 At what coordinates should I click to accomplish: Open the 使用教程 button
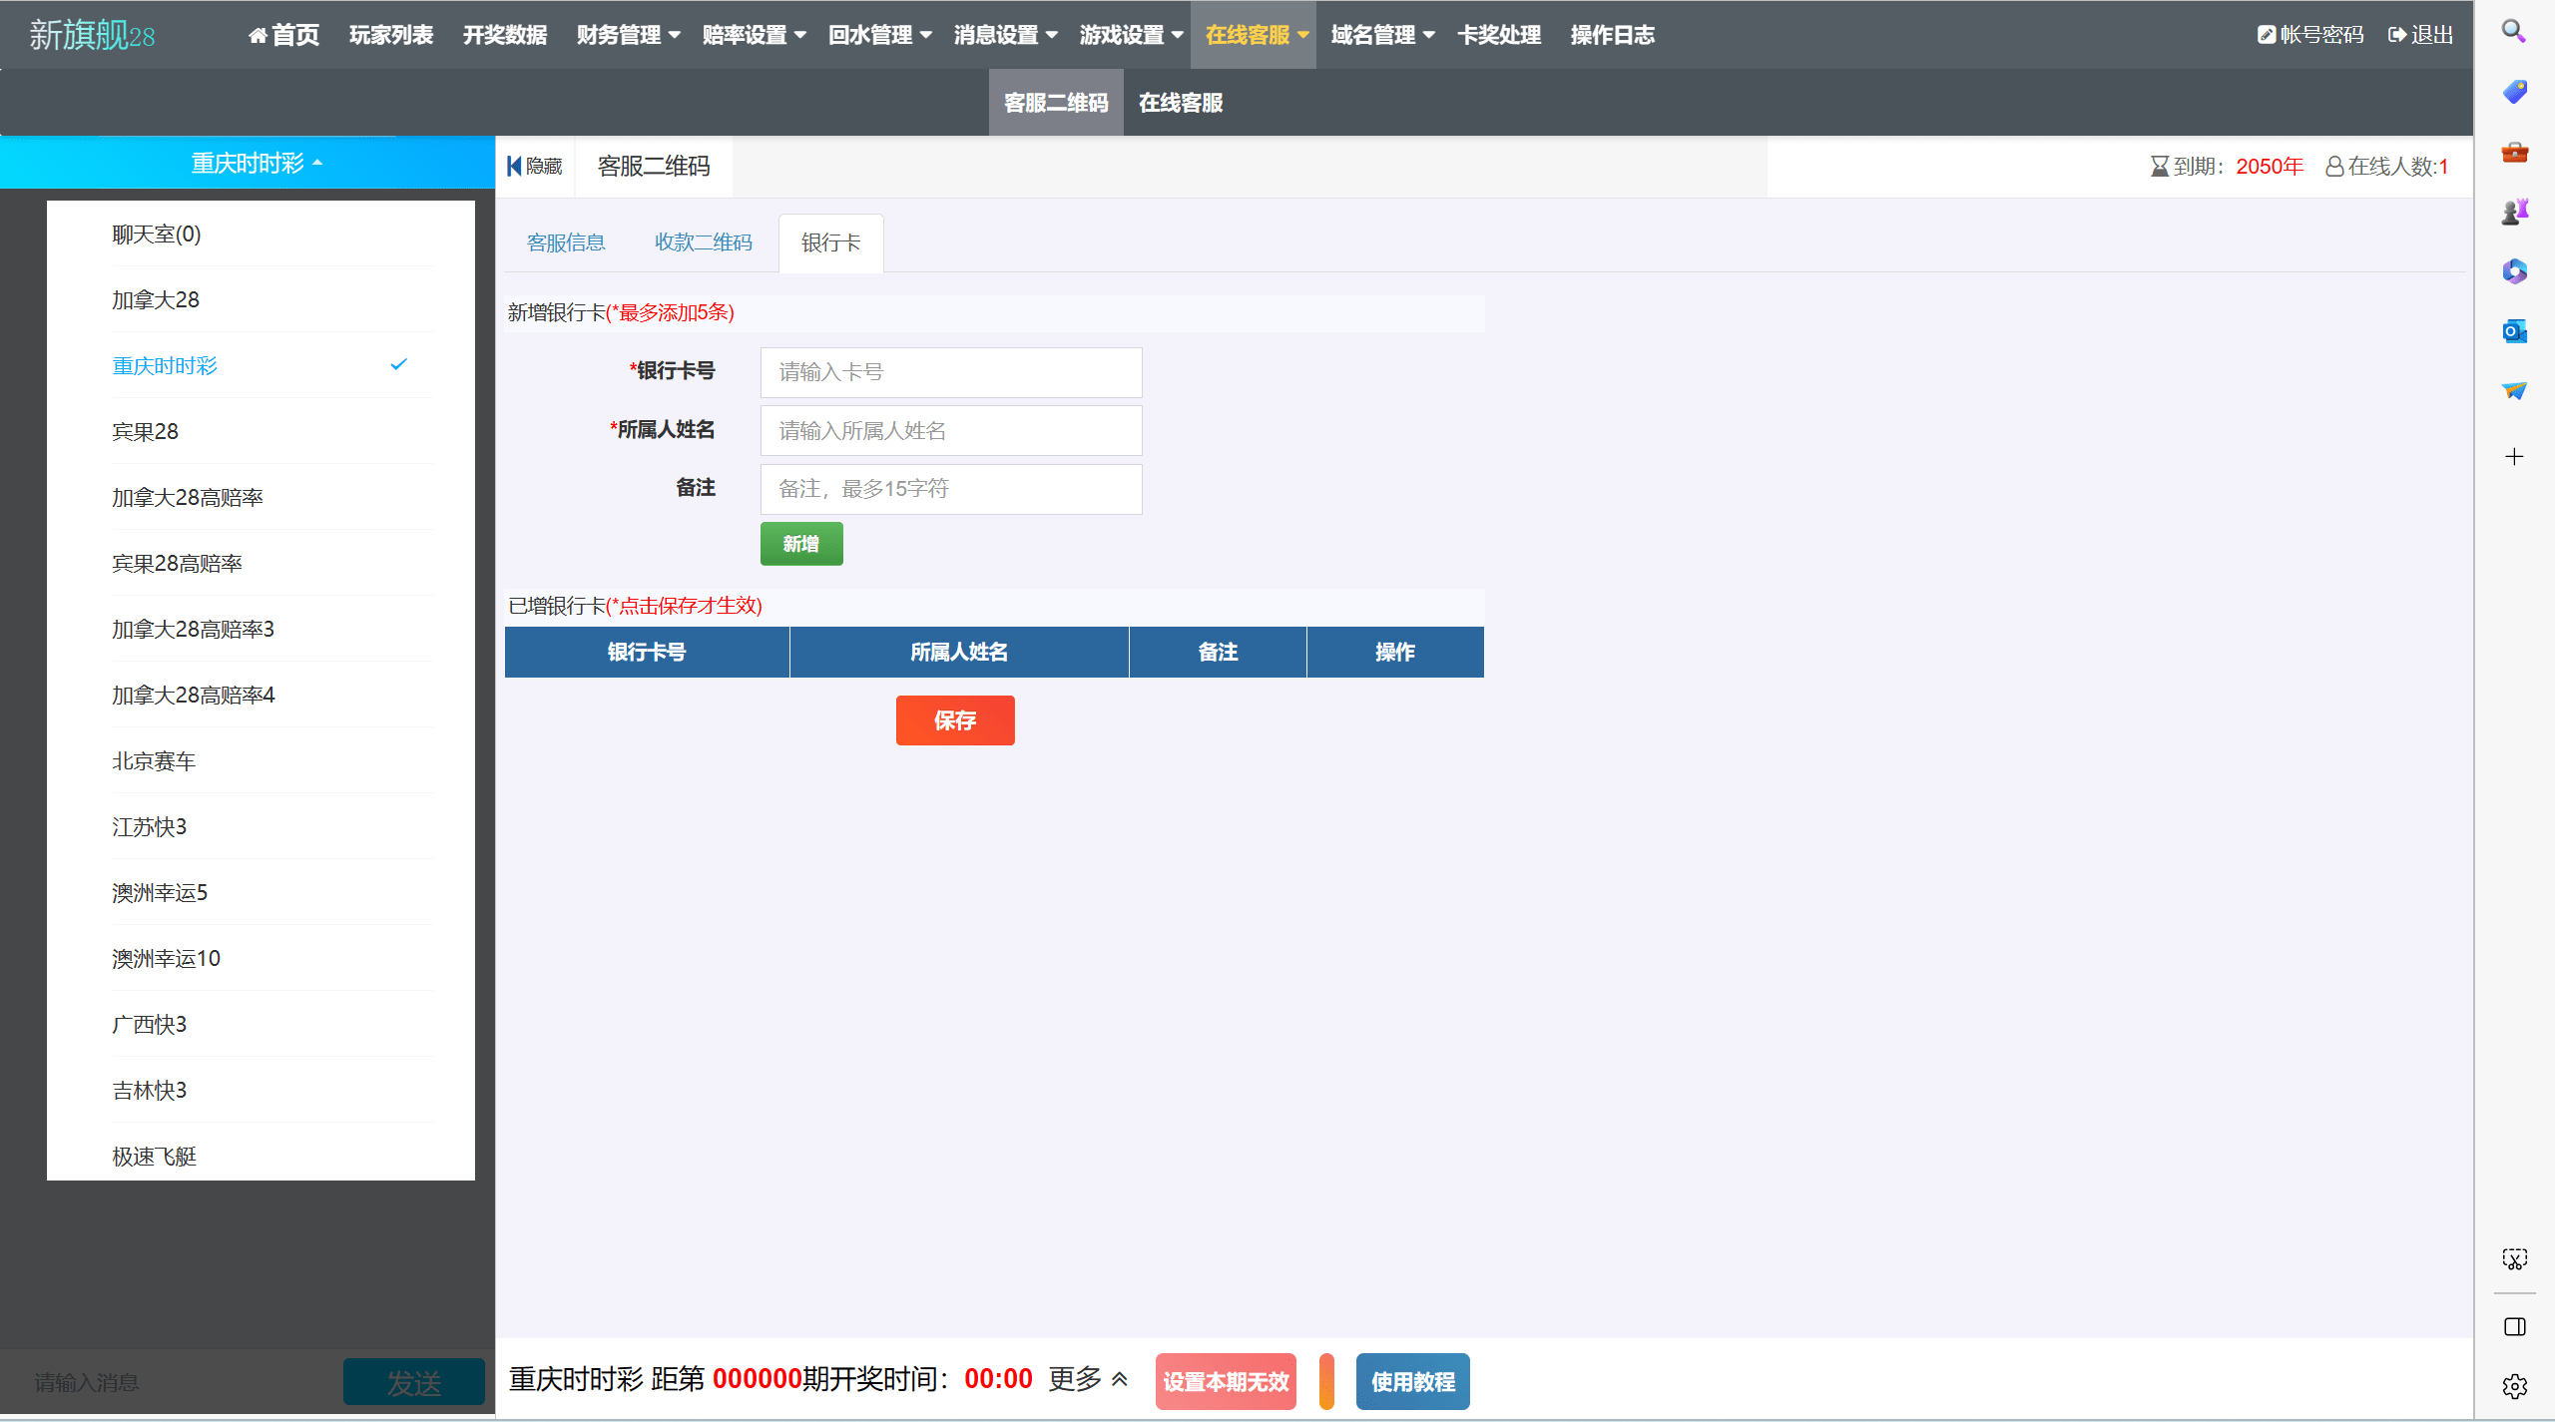[1412, 1382]
